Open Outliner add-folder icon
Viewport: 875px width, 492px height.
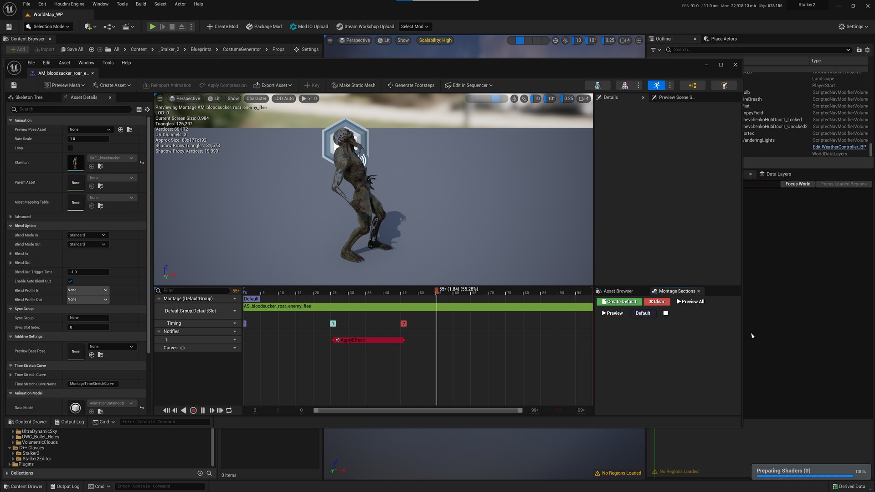pos(859,50)
